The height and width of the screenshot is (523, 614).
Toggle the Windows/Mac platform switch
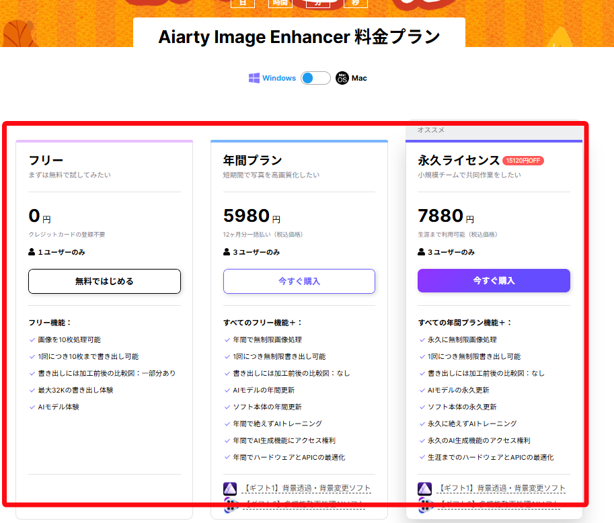[x=315, y=78]
